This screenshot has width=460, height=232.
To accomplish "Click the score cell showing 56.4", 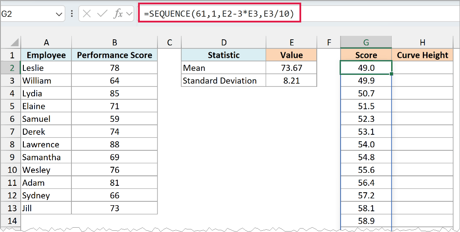I will (366, 182).
